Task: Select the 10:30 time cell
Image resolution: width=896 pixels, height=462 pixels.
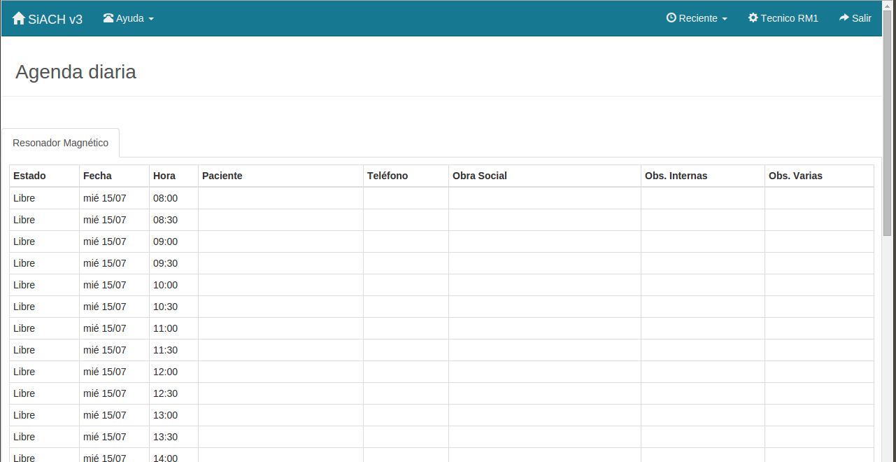Action: coord(173,307)
